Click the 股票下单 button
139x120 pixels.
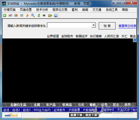click(x=76, y=115)
